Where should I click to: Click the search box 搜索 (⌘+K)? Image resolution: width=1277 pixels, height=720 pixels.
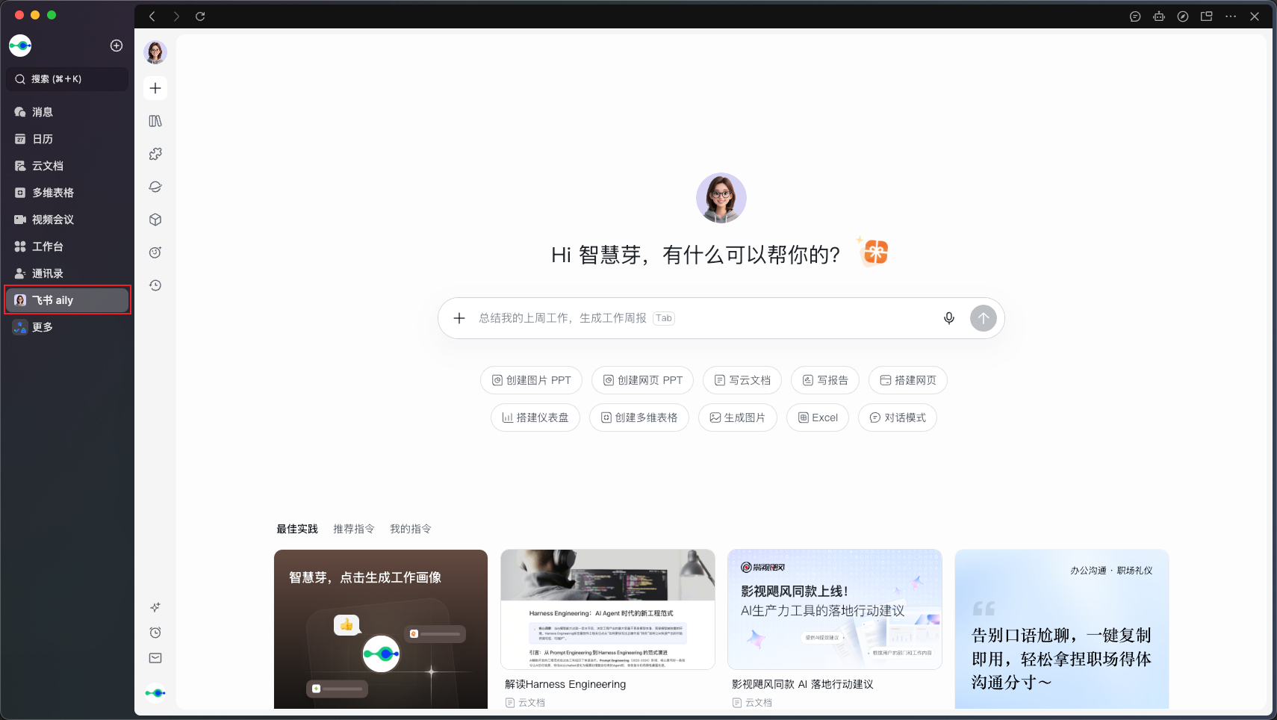pos(67,79)
